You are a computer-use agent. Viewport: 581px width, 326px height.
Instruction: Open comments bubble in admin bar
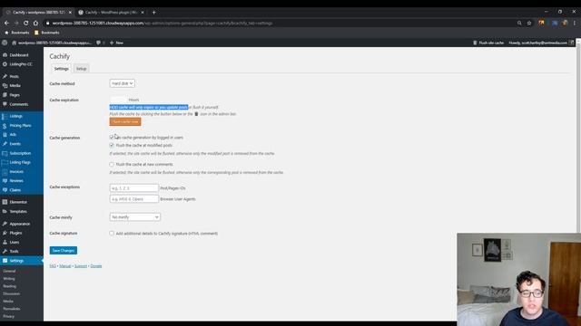pyautogui.click(x=100, y=43)
